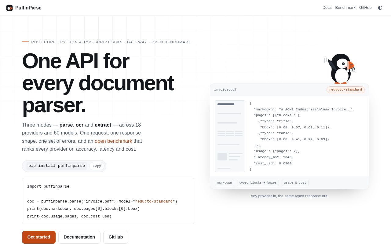Screen dimensions: 391x244
Task: Follow the open benchmark link
Action: coord(113,141)
